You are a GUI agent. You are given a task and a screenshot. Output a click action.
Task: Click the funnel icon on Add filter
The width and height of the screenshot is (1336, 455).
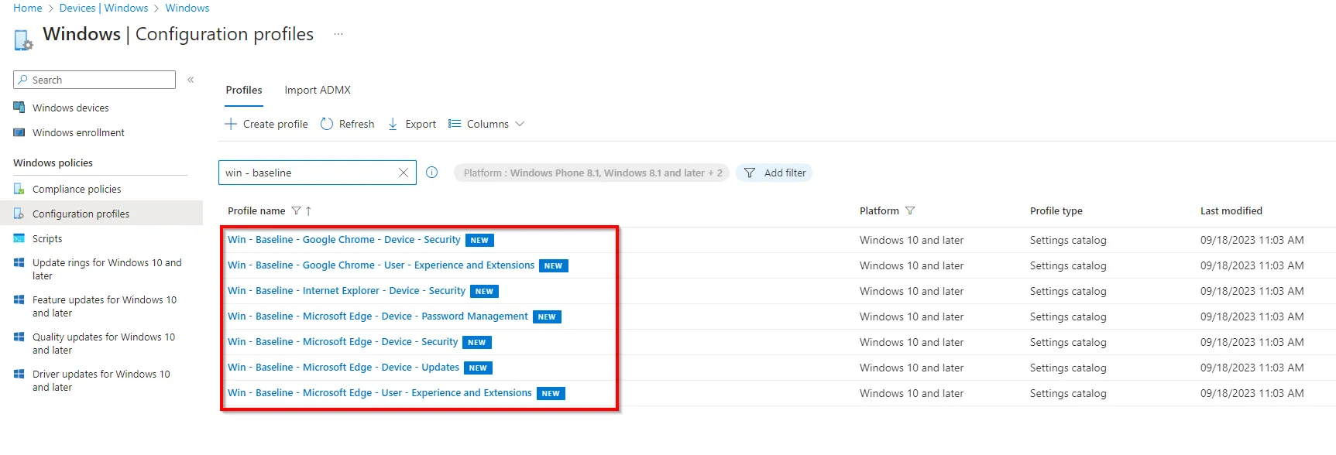[750, 173]
